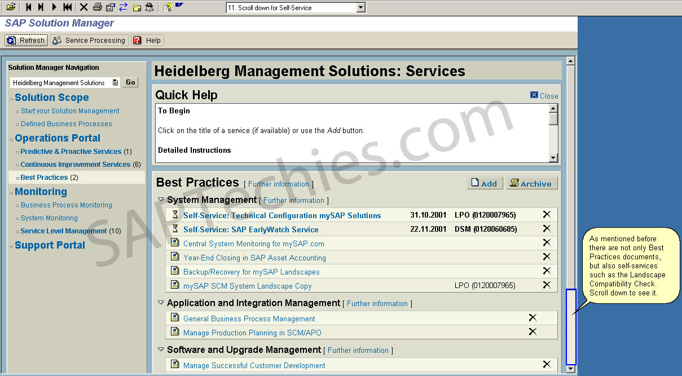Image resolution: width=682 pixels, height=376 pixels.
Task: Open Service Processing
Action: pos(89,41)
